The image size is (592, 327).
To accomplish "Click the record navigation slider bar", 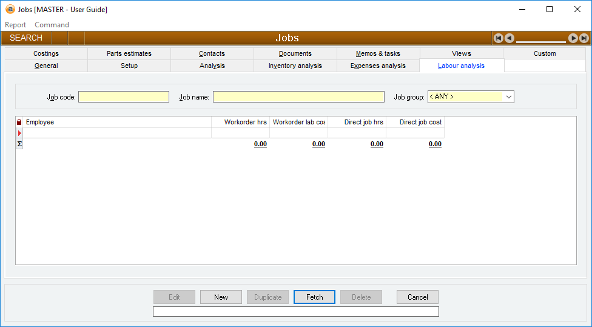I will [540, 41].
